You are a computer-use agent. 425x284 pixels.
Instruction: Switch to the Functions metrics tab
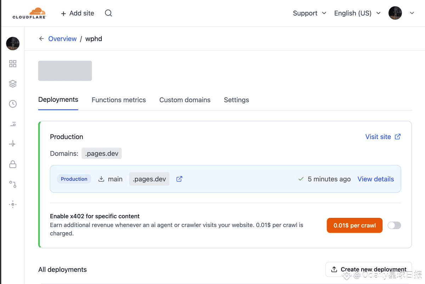tap(119, 100)
